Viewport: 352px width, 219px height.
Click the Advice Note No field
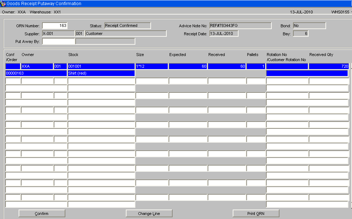[240, 25]
